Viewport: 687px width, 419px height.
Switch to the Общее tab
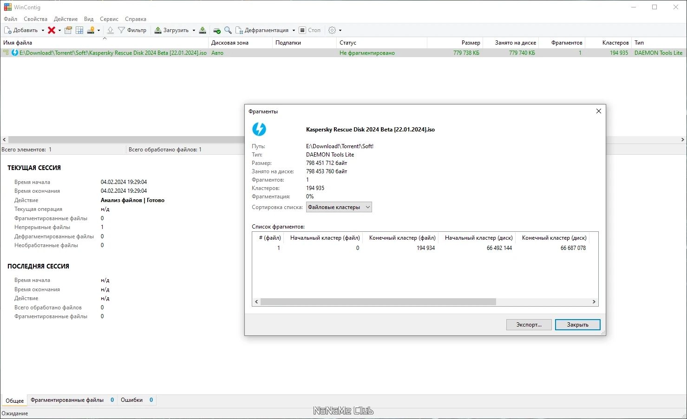click(15, 400)
